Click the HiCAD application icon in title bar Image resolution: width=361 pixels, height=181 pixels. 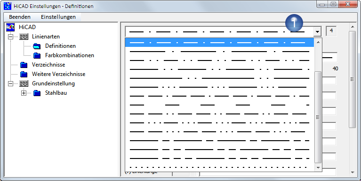(x=8, y=6)
